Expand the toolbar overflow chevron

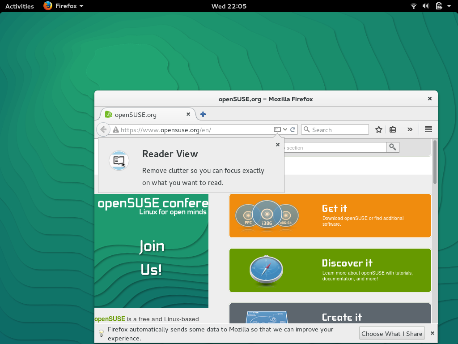410,129
